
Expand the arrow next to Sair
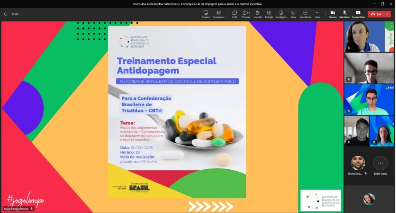(x=388, y=14)
